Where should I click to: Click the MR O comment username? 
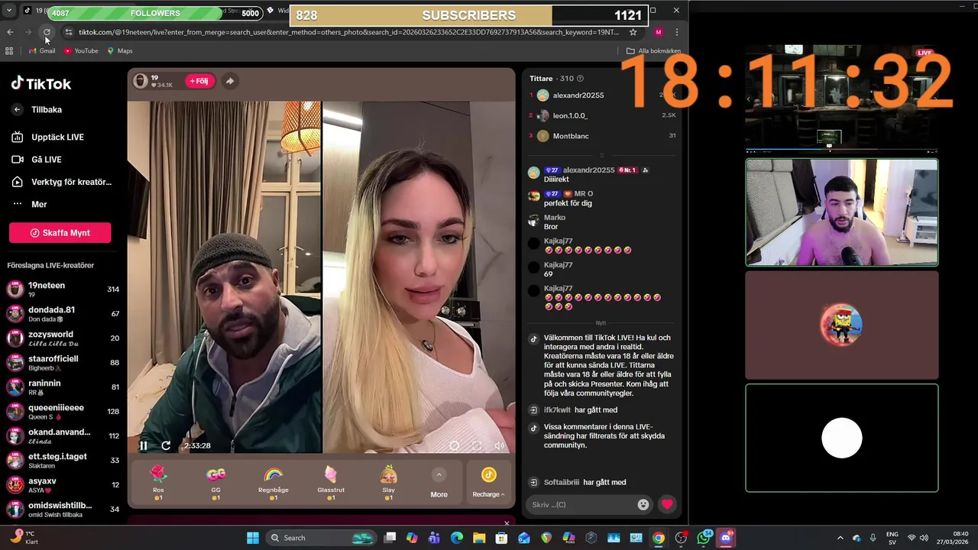[584, 194]
